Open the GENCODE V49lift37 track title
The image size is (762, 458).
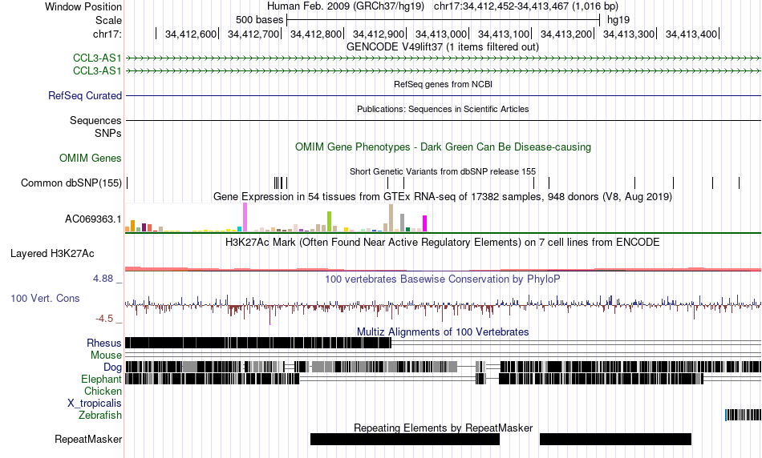pos(442,47)
